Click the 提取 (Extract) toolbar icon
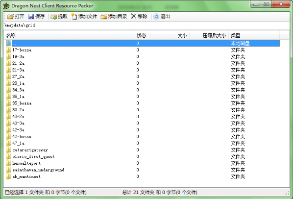This screenshot has width=294, height=199. pos(53,17)
